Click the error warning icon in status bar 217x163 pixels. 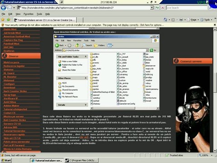pyautogui.click(x=2, y=155)
